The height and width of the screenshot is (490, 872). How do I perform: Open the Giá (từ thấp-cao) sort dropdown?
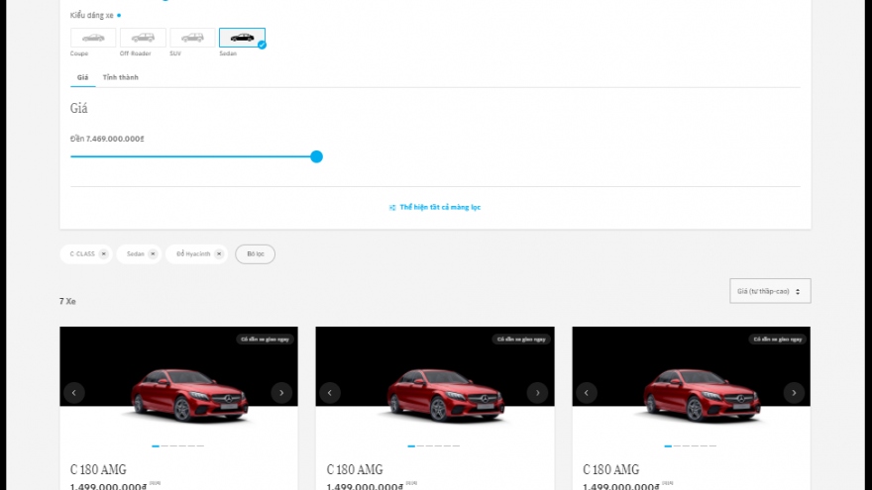coord(770,291)
